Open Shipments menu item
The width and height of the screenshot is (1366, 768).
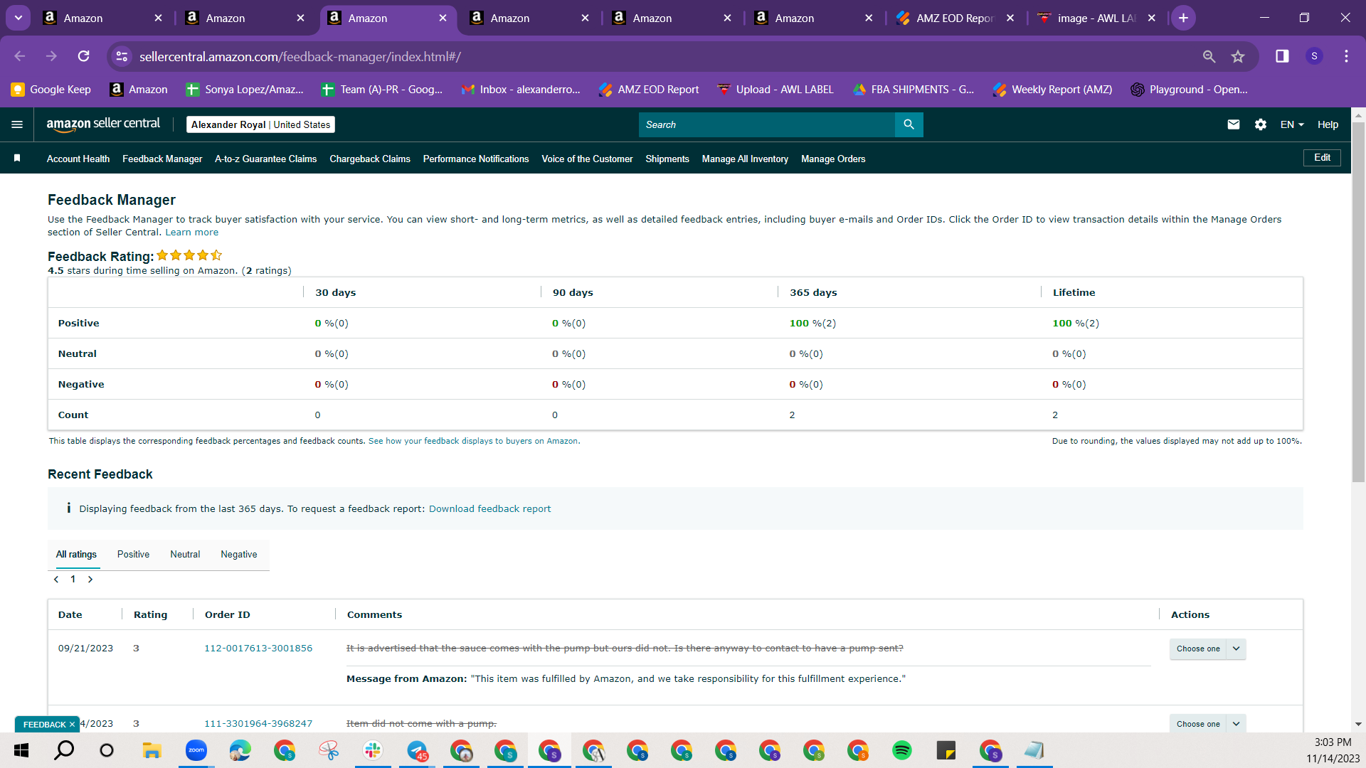coord(667,159)
